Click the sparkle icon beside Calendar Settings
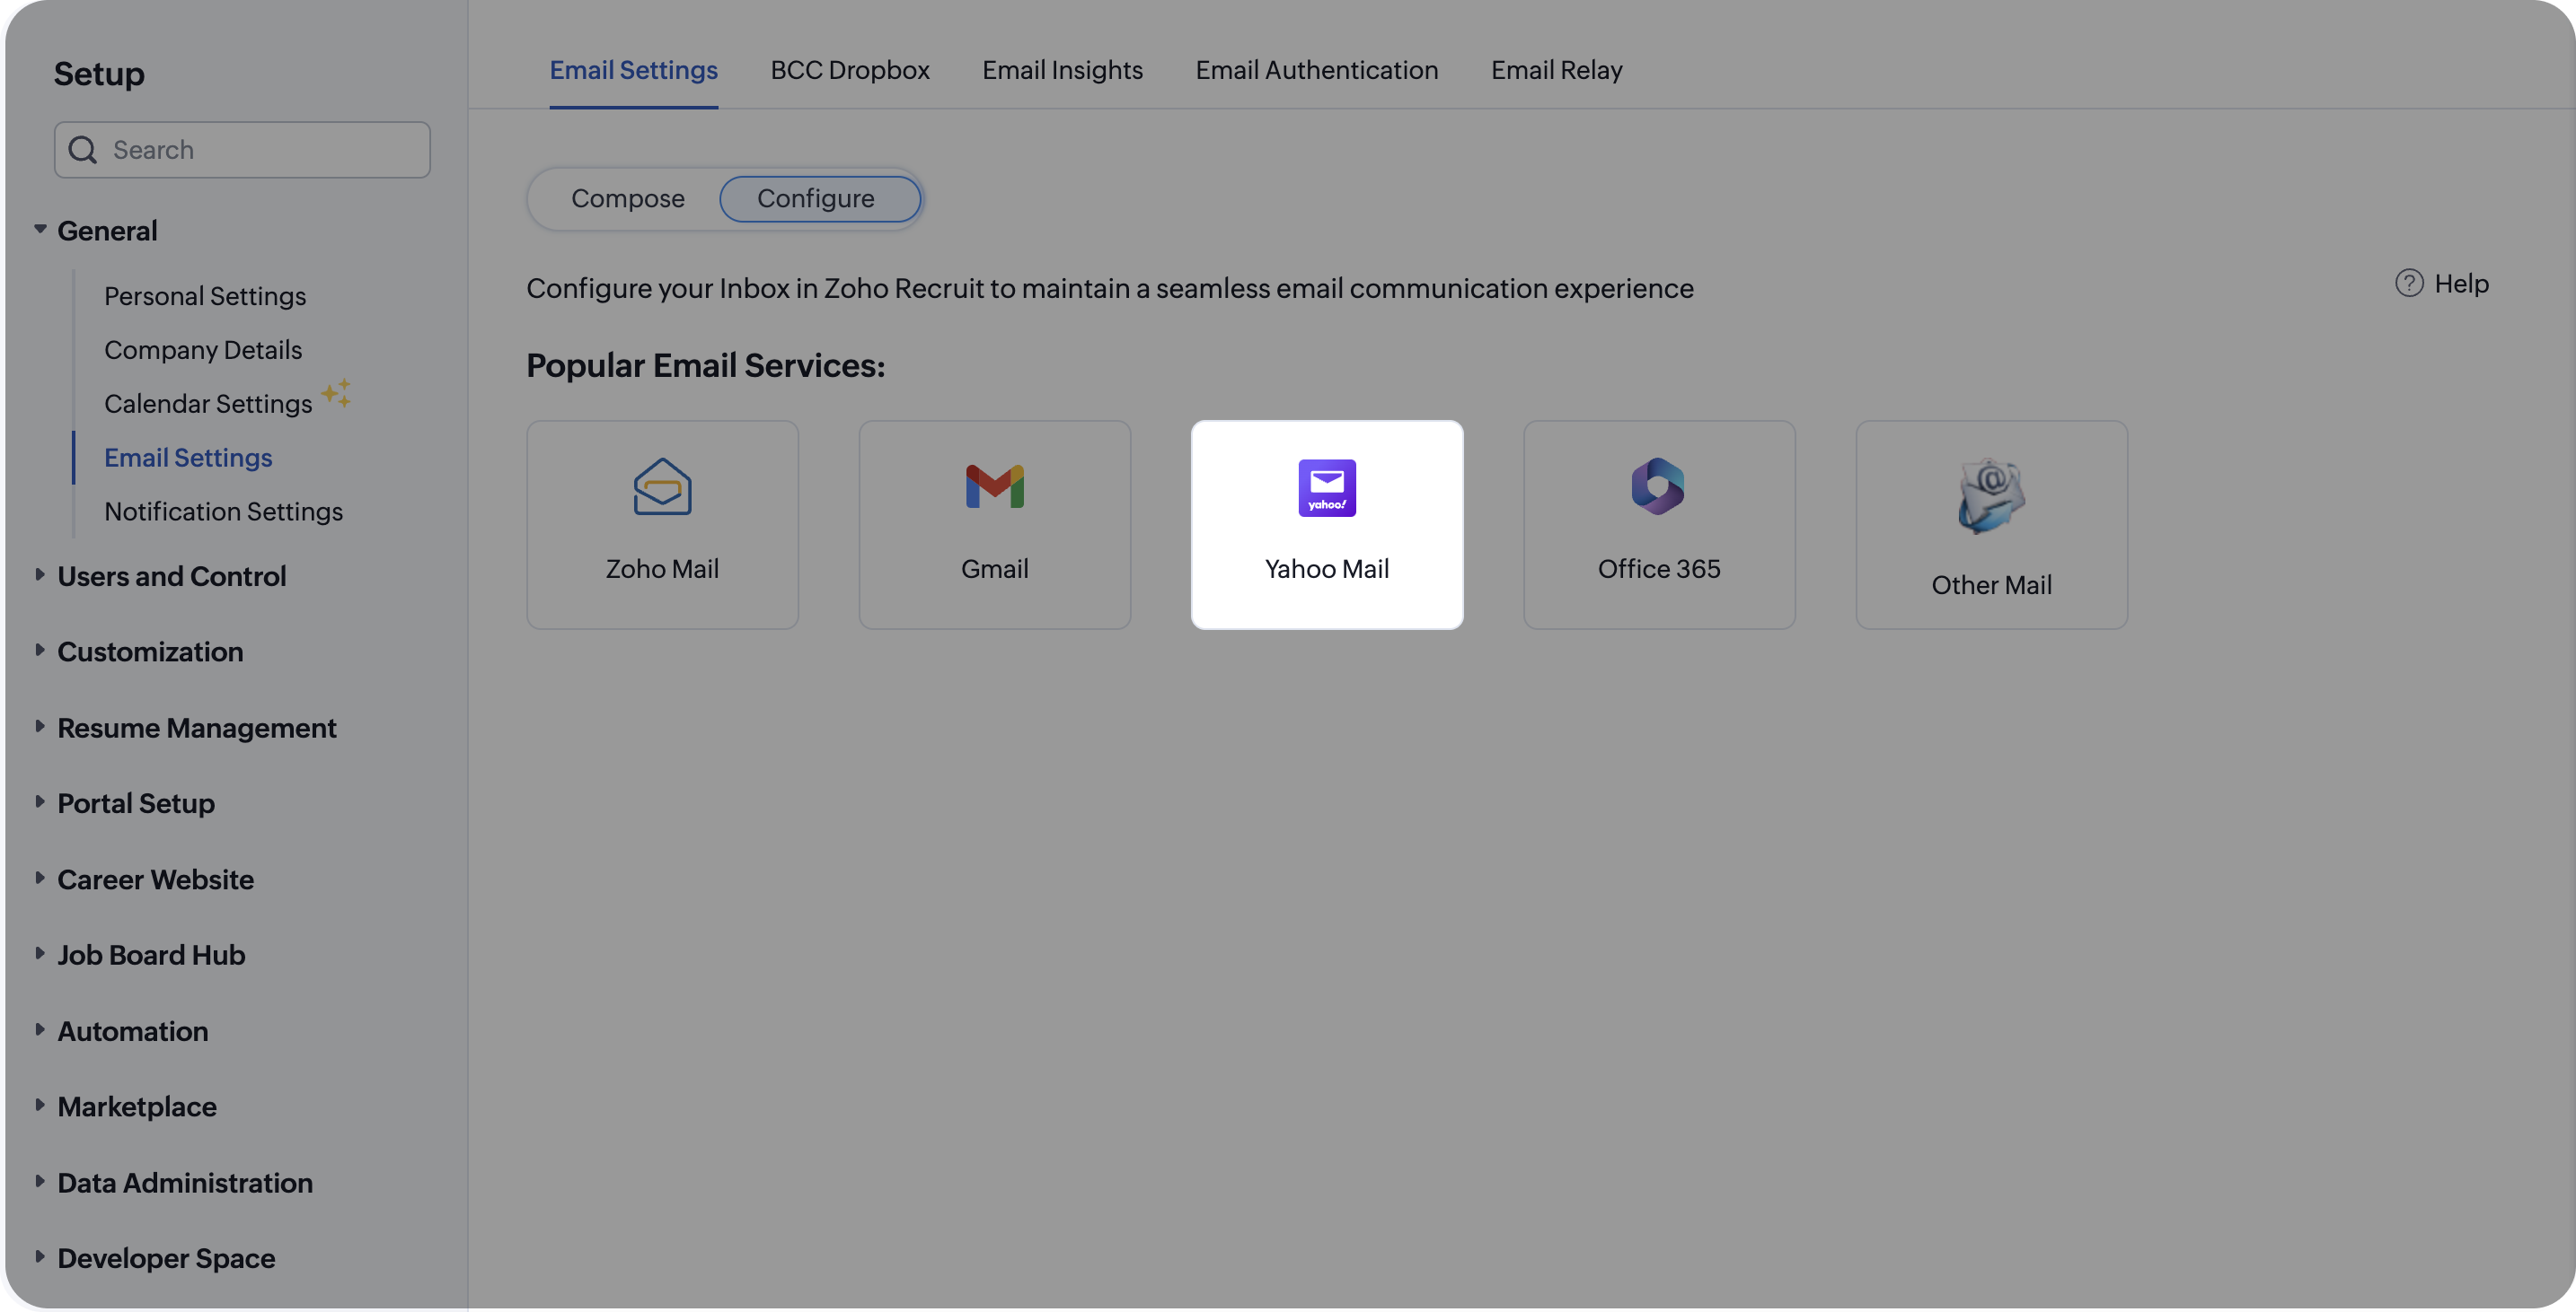This screenshot has height=1312, width=2576. click(x=336, y=393)
